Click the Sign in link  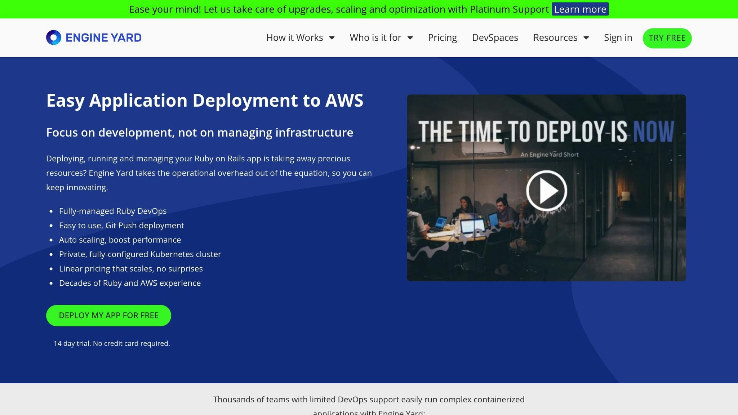(618, 37)
